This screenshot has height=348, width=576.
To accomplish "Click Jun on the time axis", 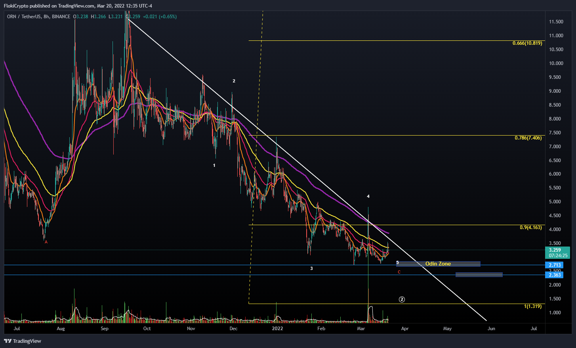I will [491, 329].
